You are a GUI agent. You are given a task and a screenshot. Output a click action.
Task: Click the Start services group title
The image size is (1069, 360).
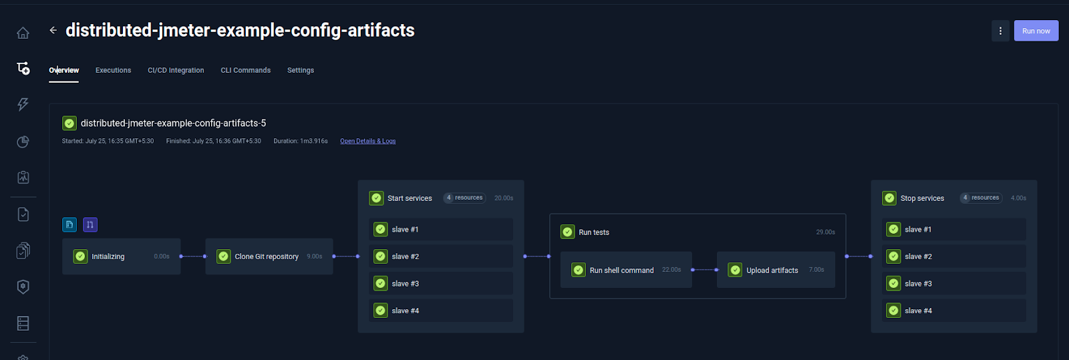click(410, 198)
